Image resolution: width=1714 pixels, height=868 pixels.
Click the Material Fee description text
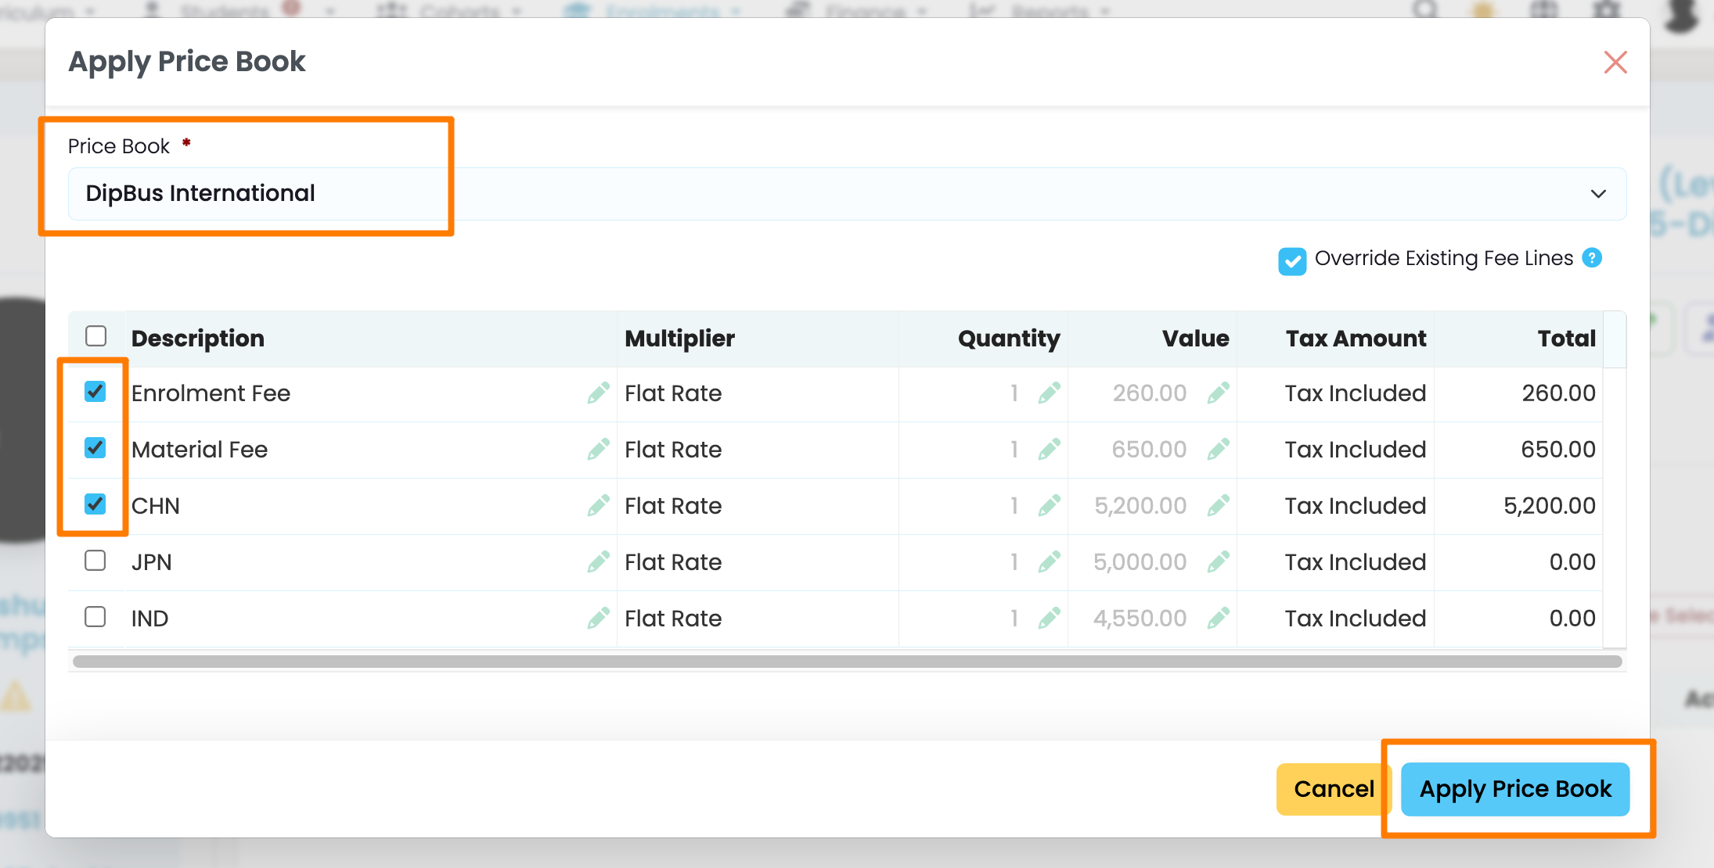(x=200, y=450)
